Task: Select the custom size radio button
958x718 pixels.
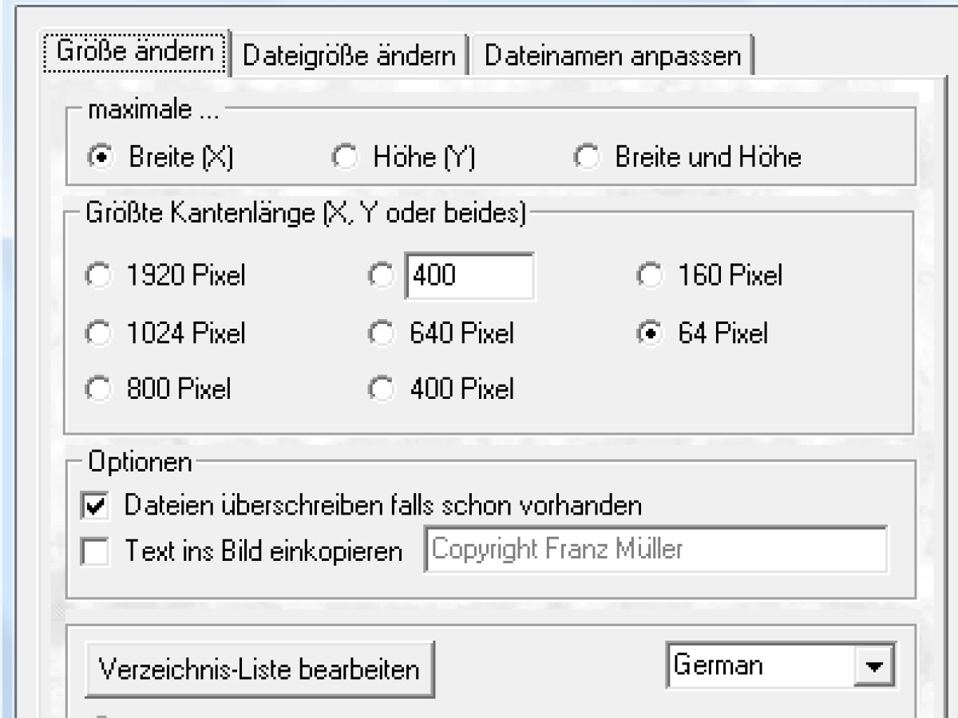Action: coord(382,276)
